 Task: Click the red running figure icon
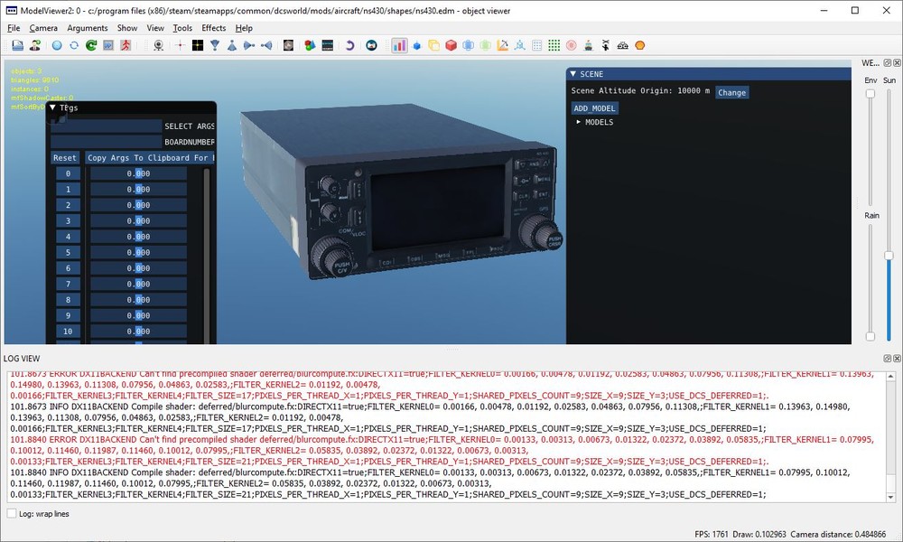tap(126, 45)
